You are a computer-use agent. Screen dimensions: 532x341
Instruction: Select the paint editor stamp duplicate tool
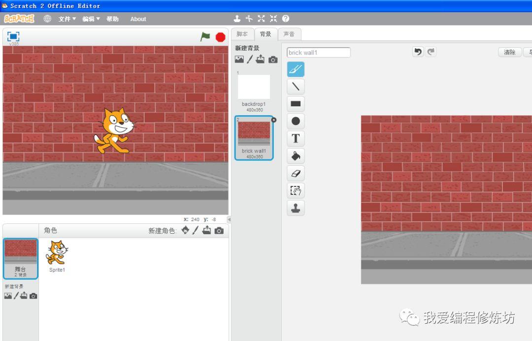tap(296, 208)
